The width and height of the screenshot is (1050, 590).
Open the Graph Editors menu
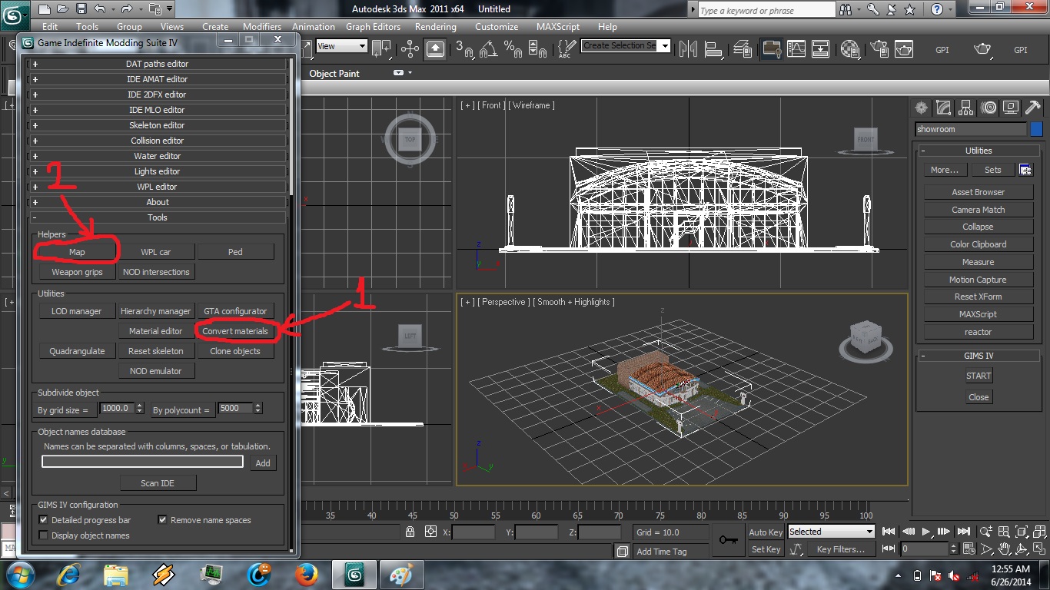[373, 26]
